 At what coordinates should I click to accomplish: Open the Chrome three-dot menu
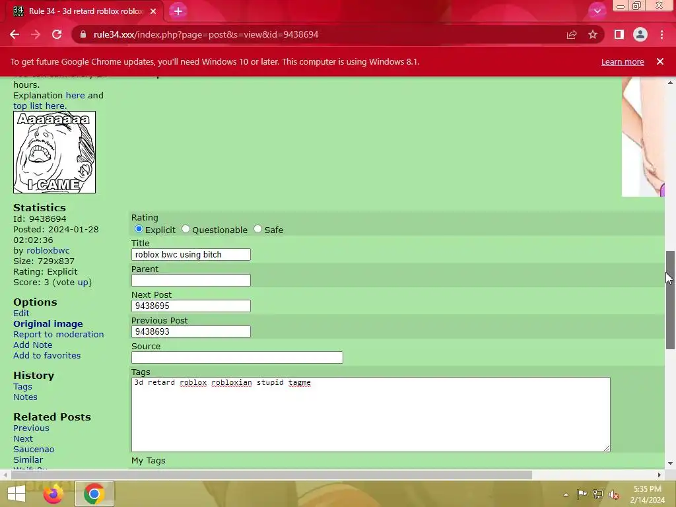coord(661,34)
